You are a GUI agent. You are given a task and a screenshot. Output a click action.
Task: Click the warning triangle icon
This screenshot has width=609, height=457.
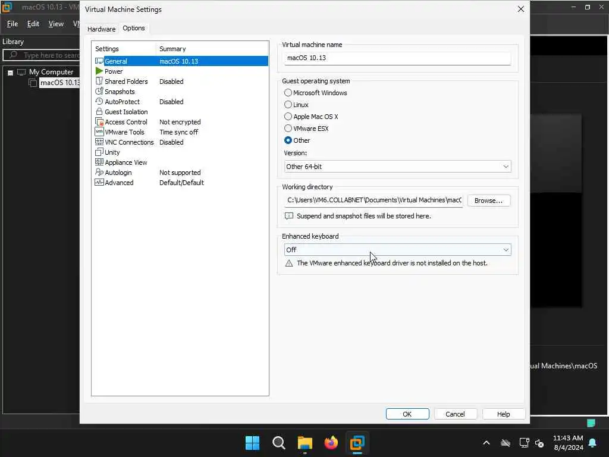(x=289, y=264)
